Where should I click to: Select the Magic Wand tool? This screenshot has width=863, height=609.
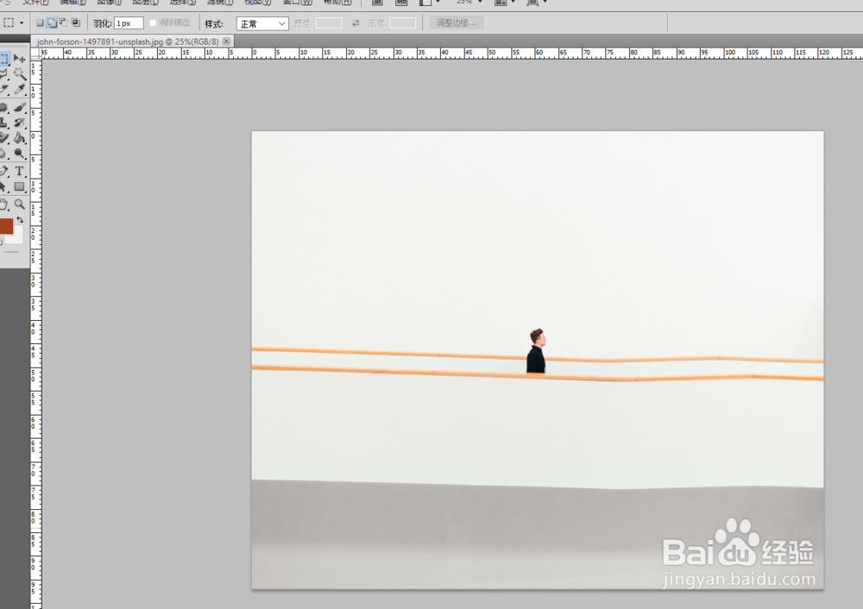point(20,73)
